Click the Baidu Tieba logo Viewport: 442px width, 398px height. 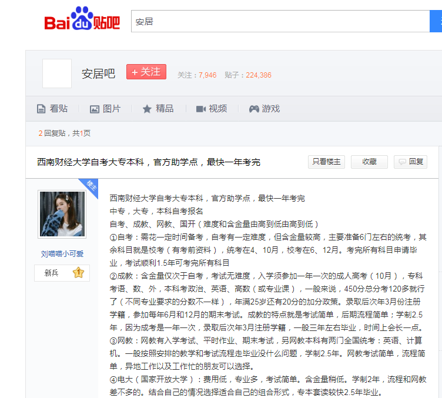[82, 21]
